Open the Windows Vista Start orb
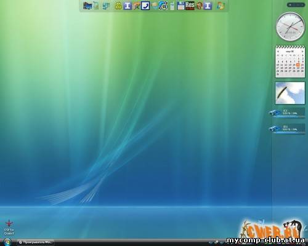The height and width of the screenshot is (246, 308). click(7, 242)
